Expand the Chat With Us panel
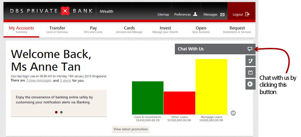The width and height of the screenshot is (301, 137). tap(215, 49)
